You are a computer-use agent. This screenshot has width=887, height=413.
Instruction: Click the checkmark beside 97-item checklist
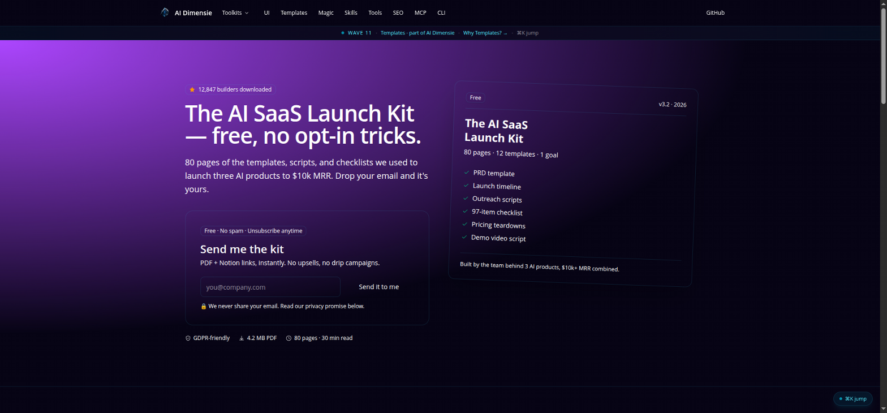466,211
